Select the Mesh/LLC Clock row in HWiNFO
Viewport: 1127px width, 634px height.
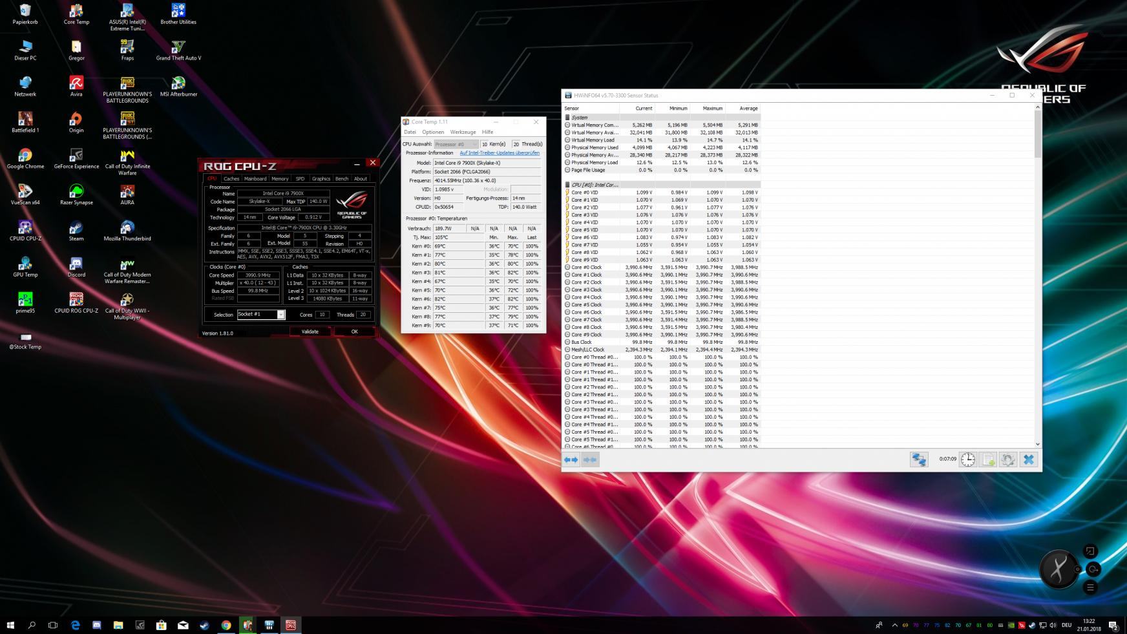click(662, 350)
